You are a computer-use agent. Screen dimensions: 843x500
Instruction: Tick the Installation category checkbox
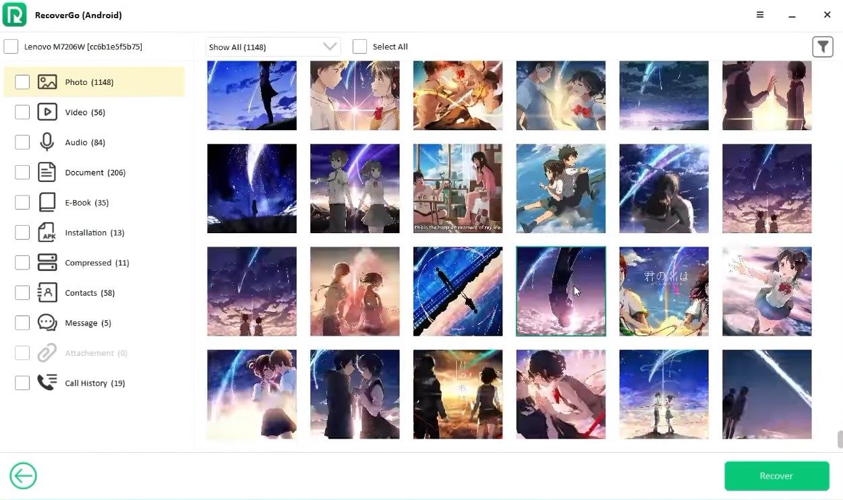(22, 232)
